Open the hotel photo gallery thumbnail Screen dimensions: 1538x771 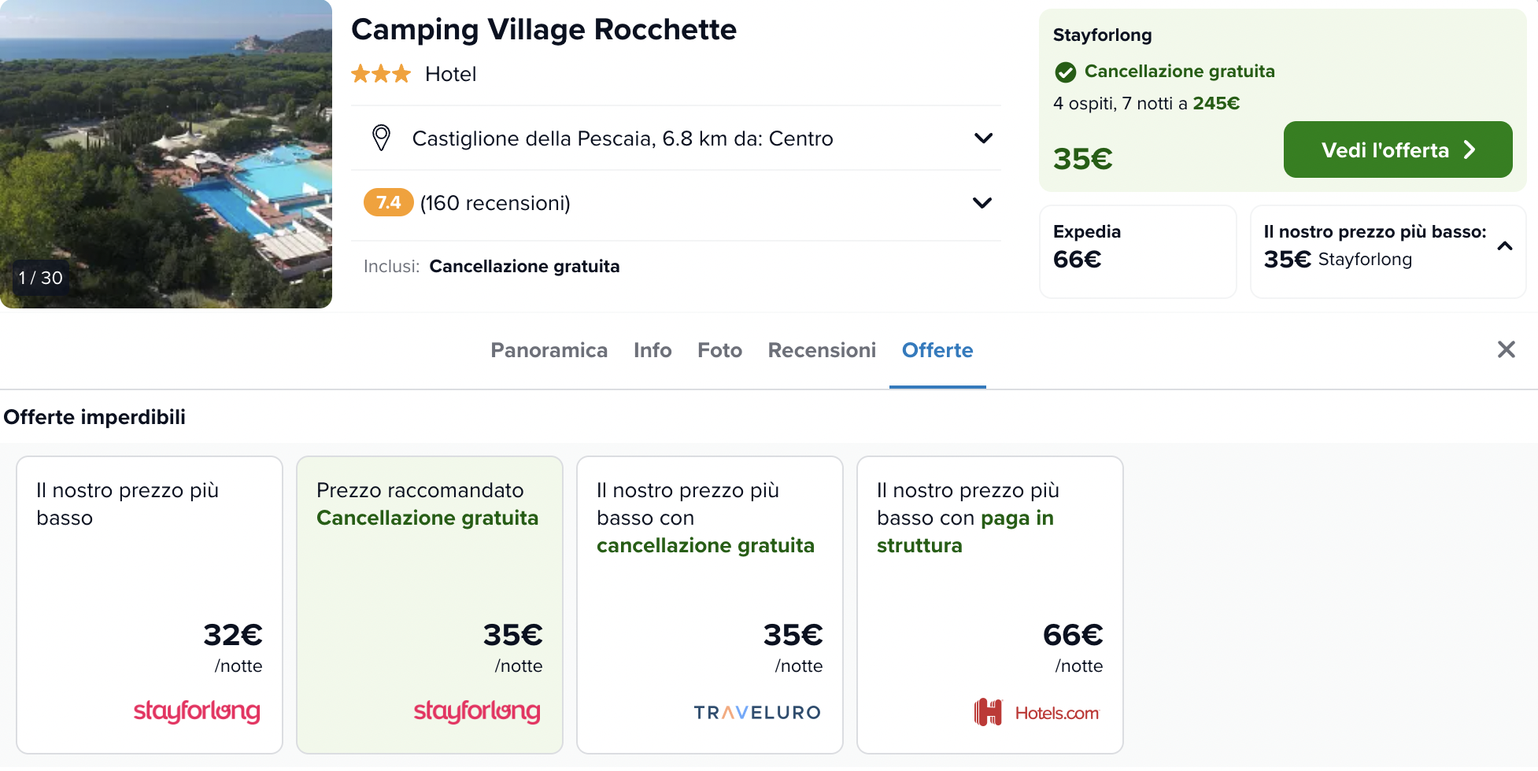click(x=166, y=153)
